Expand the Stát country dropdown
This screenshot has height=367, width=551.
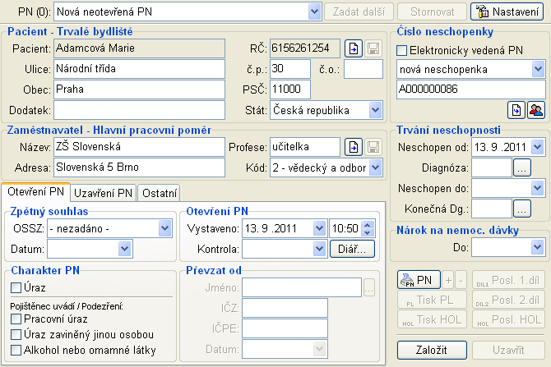click(375, 109)
